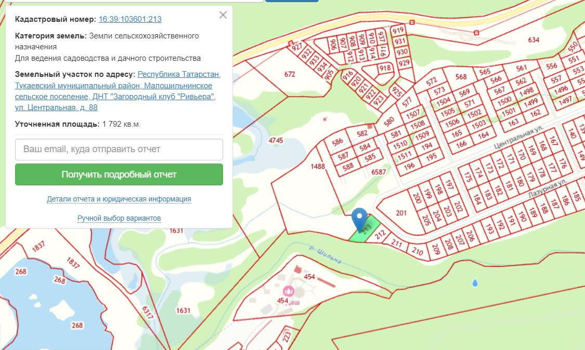
Task: Select the highlighted green parcel 213
Action: 365,229
